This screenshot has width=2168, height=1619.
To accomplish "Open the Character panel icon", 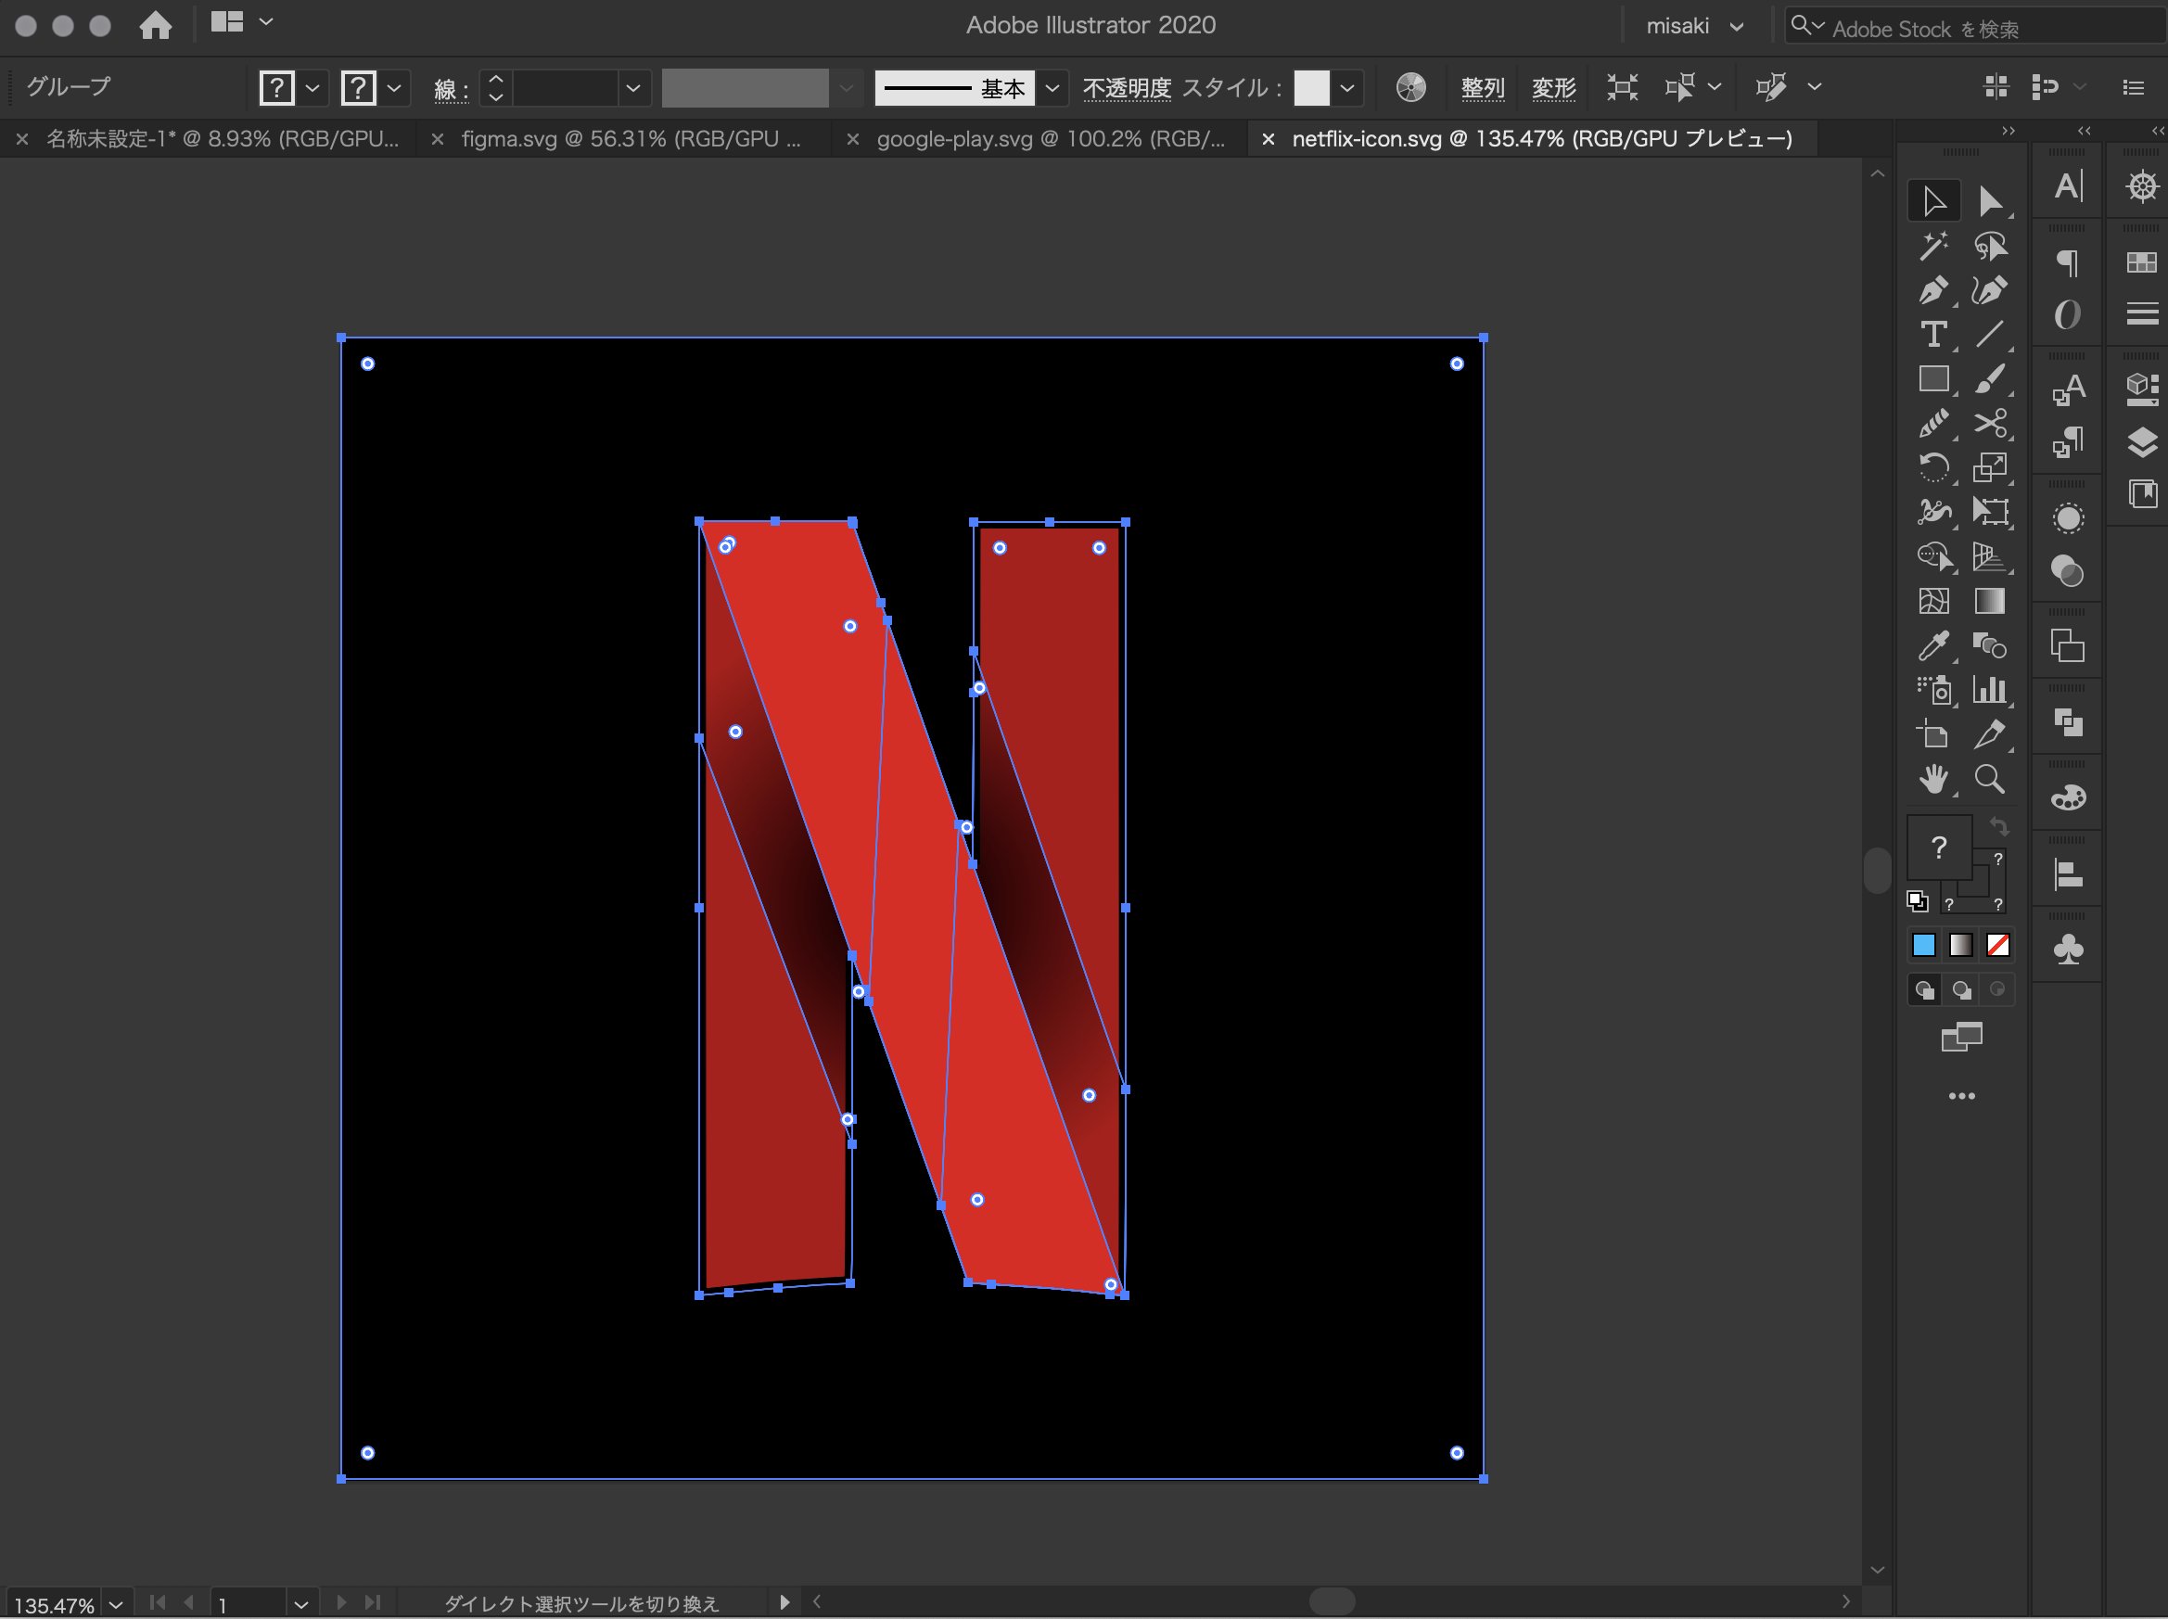I will [2068, 185].
